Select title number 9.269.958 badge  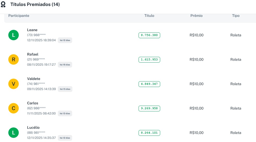pos(149,108)
